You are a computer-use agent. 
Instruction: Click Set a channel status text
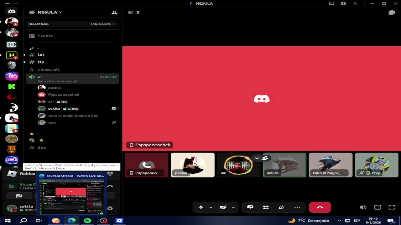55,81
